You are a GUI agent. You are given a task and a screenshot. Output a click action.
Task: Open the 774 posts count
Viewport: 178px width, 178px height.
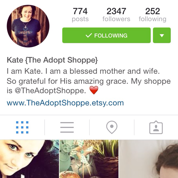(80, 14)
